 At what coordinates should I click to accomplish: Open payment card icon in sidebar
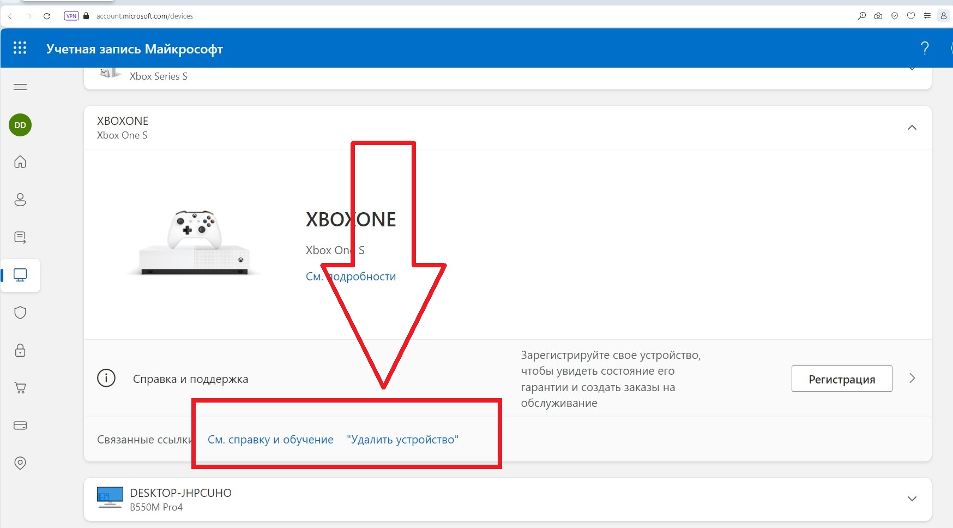click(20, 425)
